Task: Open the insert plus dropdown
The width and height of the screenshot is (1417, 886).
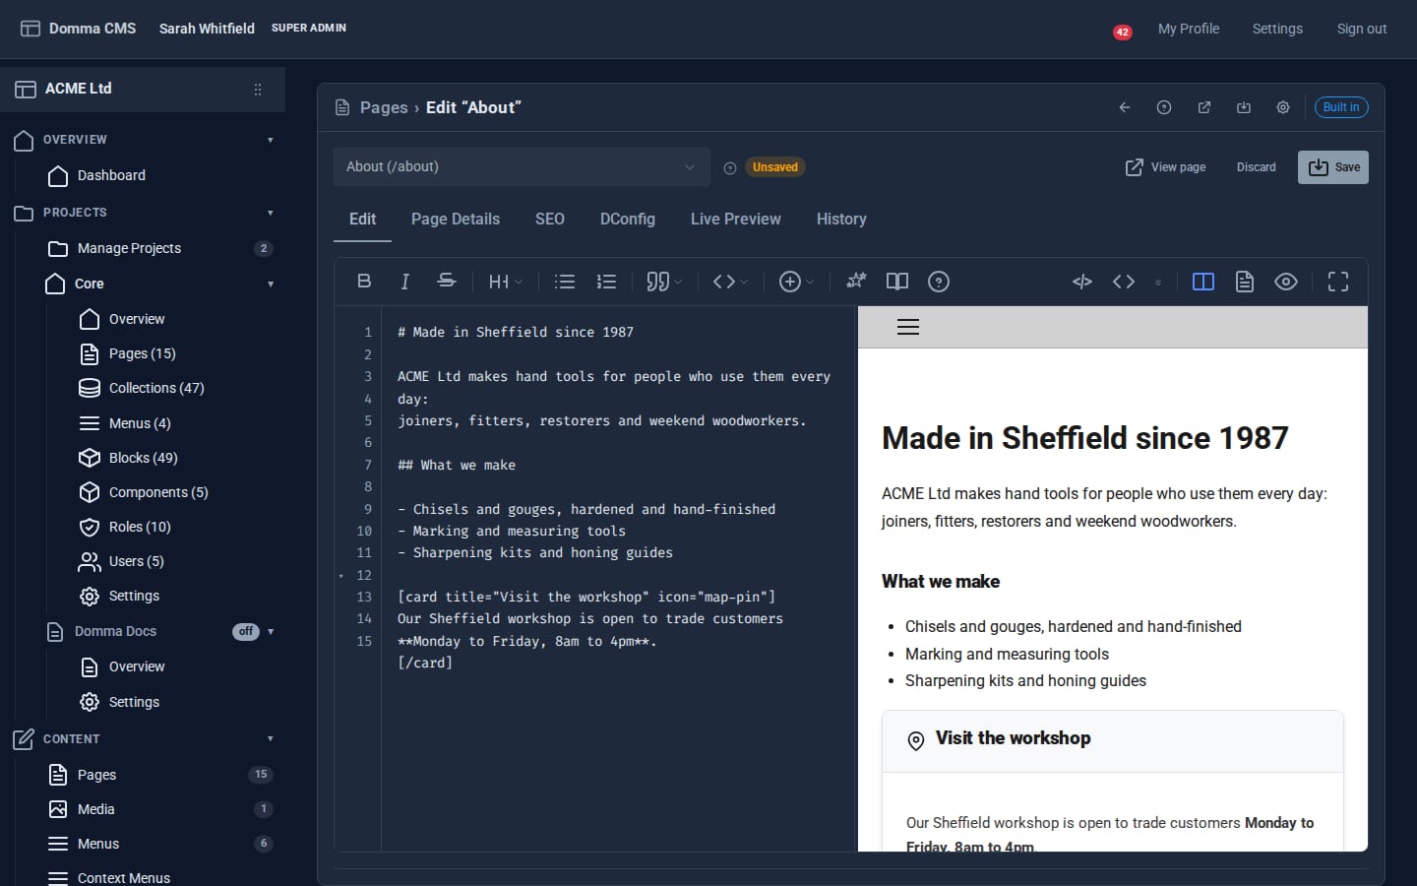Action: coord(796,282)
